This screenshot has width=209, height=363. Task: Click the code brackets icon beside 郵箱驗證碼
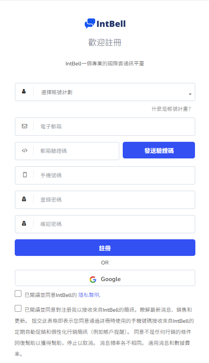25,150
